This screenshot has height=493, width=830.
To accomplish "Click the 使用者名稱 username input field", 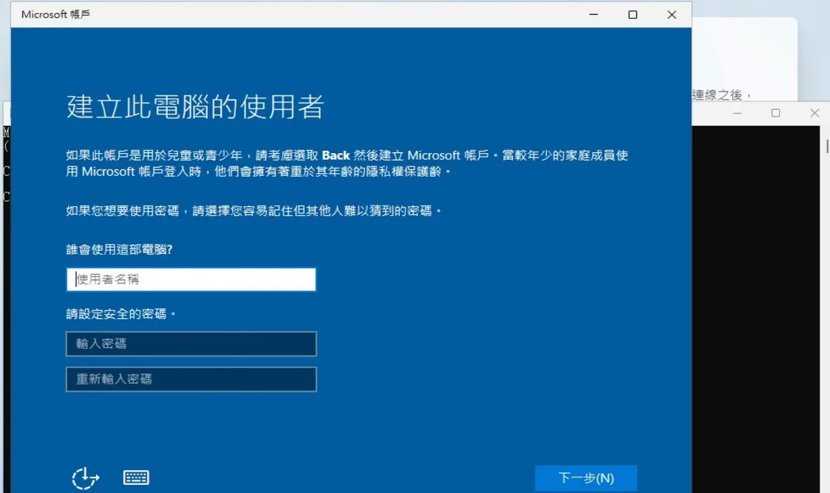I will click(x=191, y=279).
